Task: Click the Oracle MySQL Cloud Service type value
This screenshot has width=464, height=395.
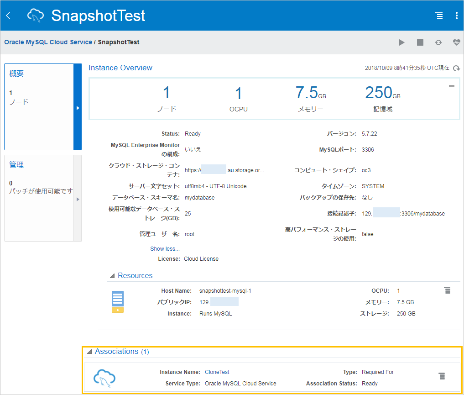Action: tap(240, 384)
